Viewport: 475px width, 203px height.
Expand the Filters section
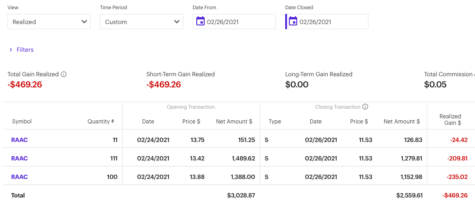[21, 49]
